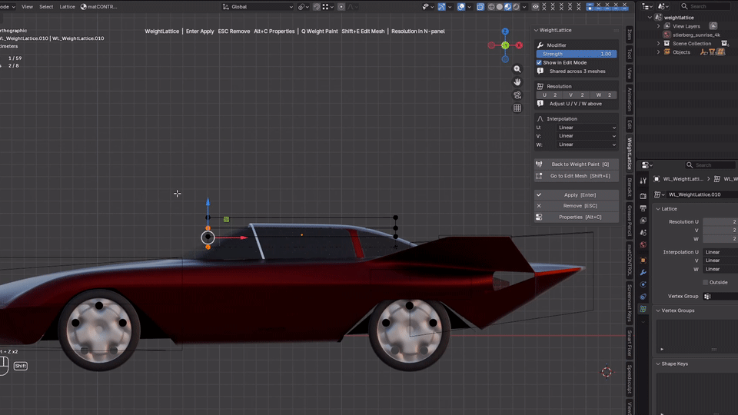Expand the Objects tree item
The height and width of the screenshot is (415, 738).
[659, 52]
